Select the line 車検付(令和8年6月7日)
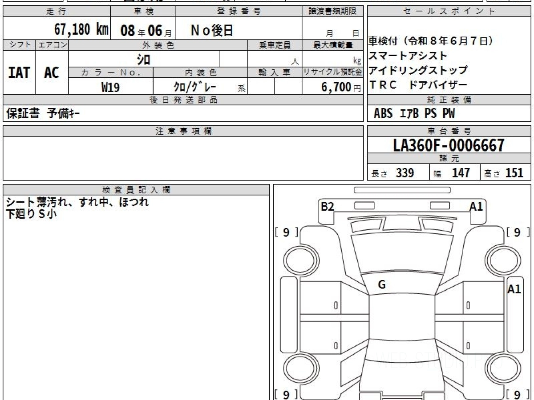534x400 pixels. coord(431,41)
